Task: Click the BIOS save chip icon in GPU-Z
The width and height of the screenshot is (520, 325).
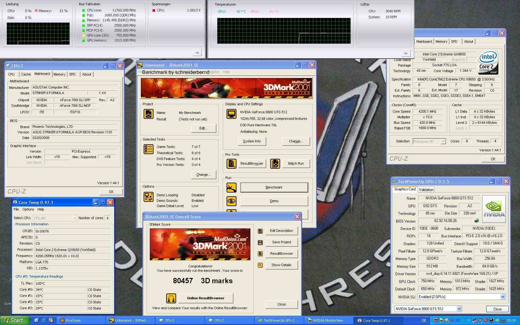Action: click(x=477, y=221)
